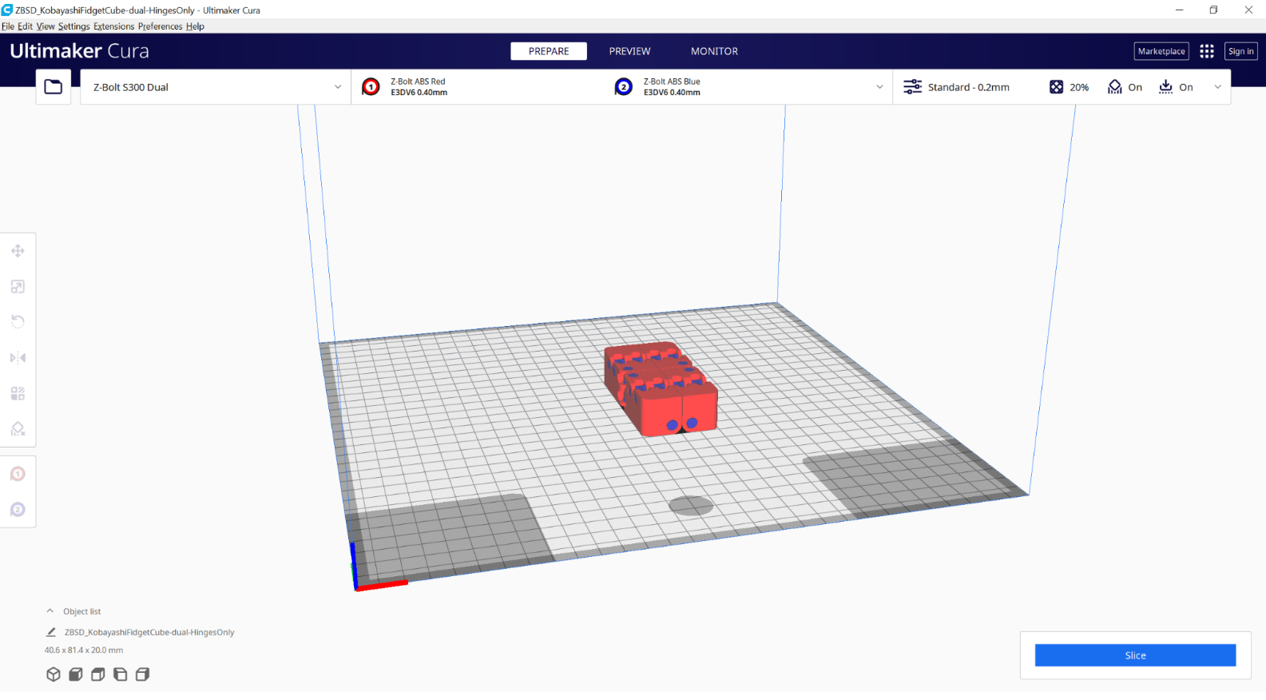
Task: Open the Marketplace
Action: click(1161, 51)
